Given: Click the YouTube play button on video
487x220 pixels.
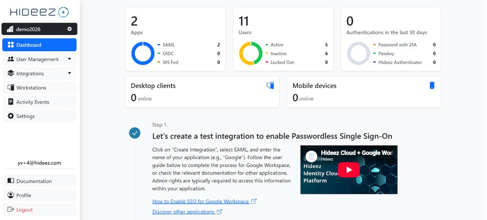Looking at the screenshot, I should pos(349,170).
